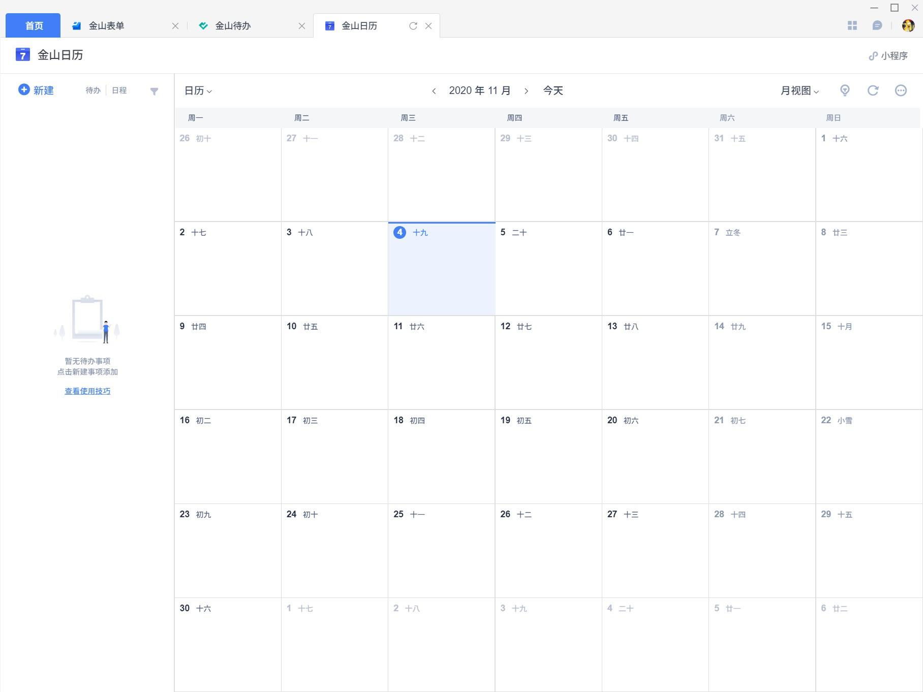The image size is (923, 692).
Task: Go to previous month arrow
Action: [x=434, y=91]
